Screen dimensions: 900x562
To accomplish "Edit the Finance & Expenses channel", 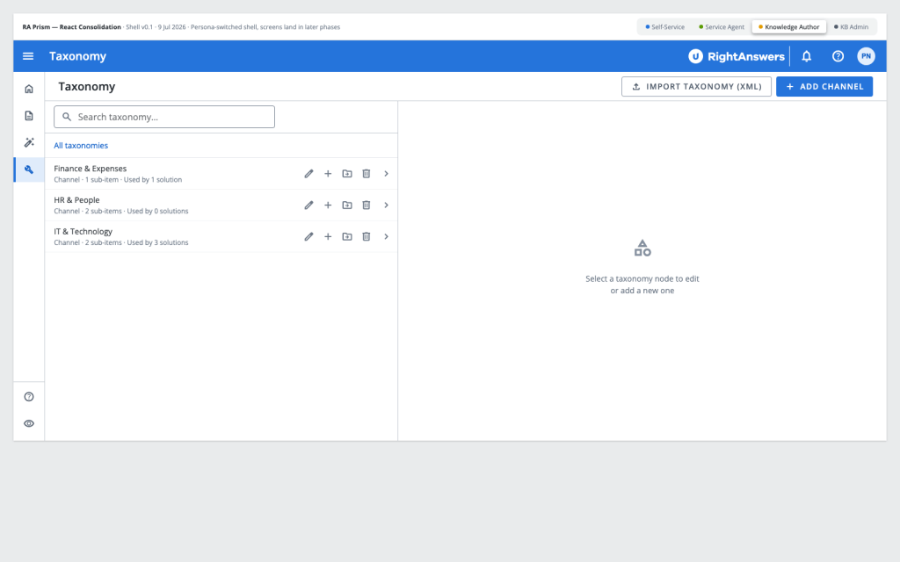I will coord(308,174).
